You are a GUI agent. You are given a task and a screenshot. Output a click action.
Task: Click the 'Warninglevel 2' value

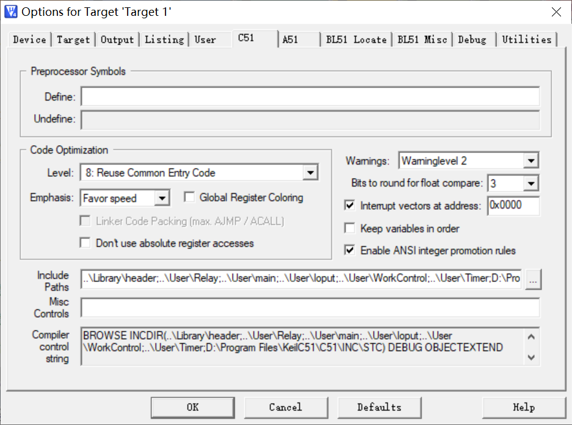(434, 161)
